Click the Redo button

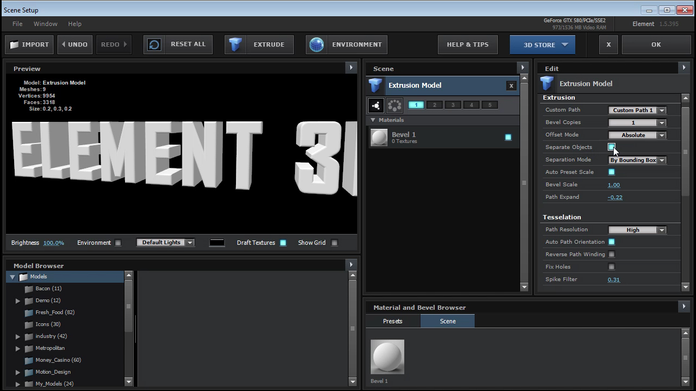114,44
